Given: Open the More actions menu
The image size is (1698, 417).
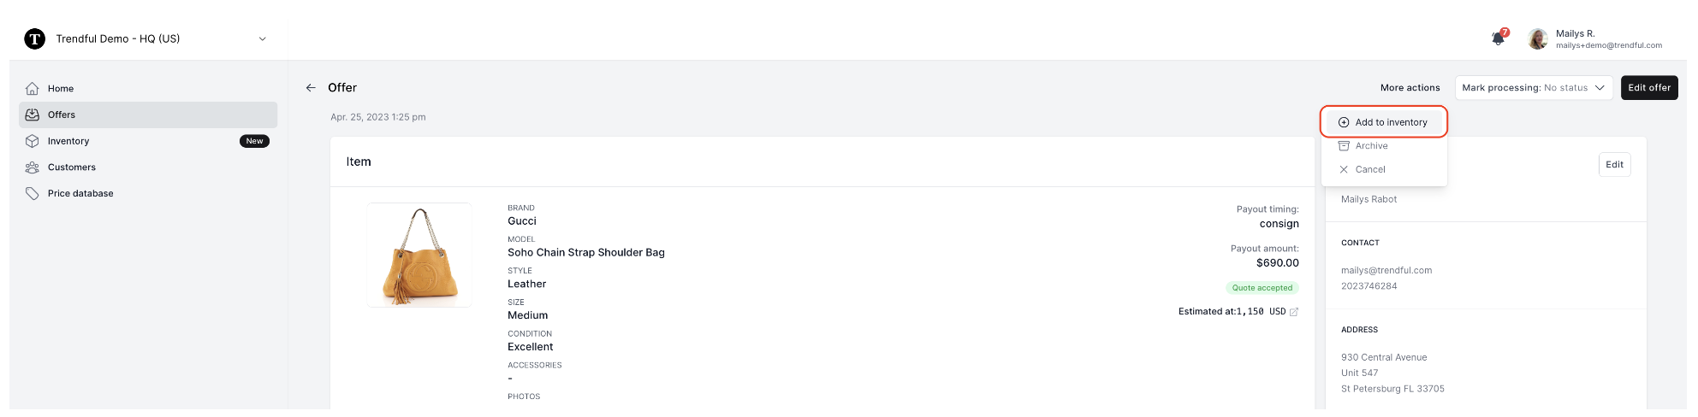Looking at the screenshot, I should pos(1410,88).
